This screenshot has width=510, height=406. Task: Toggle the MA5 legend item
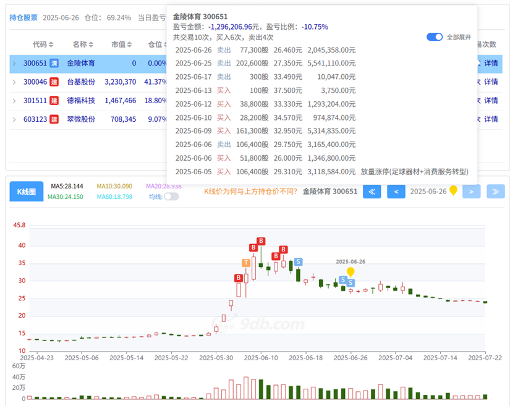click(x=67, y=186)
